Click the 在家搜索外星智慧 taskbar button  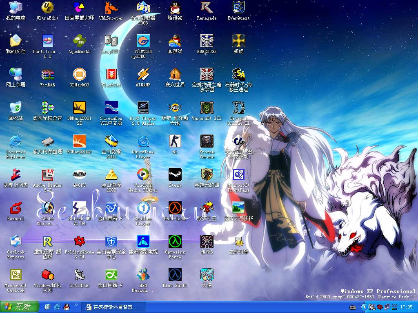click(113, 307)
